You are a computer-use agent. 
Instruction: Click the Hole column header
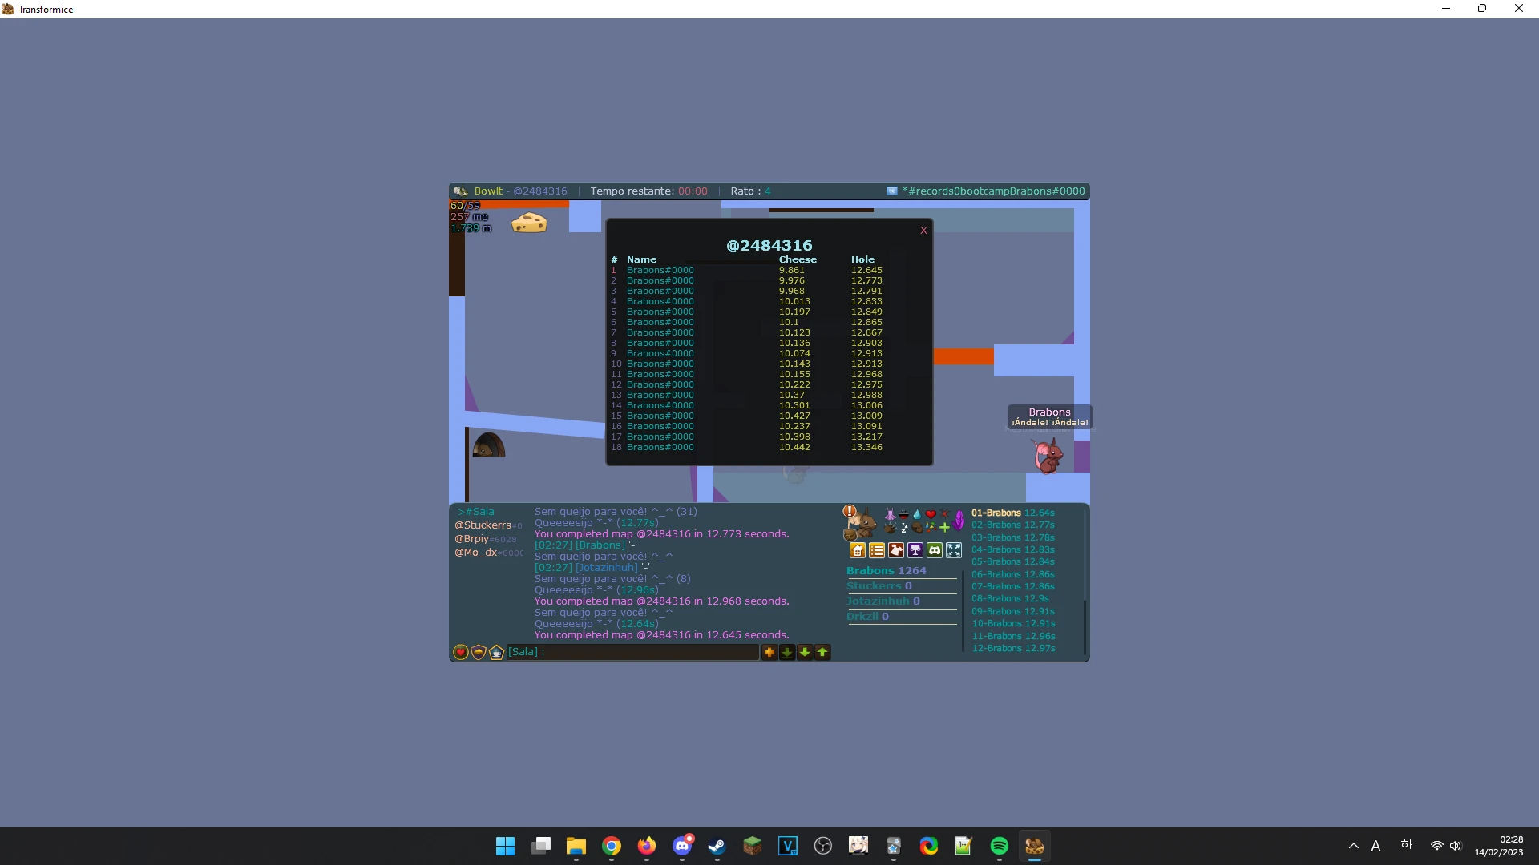coord(862,259)
